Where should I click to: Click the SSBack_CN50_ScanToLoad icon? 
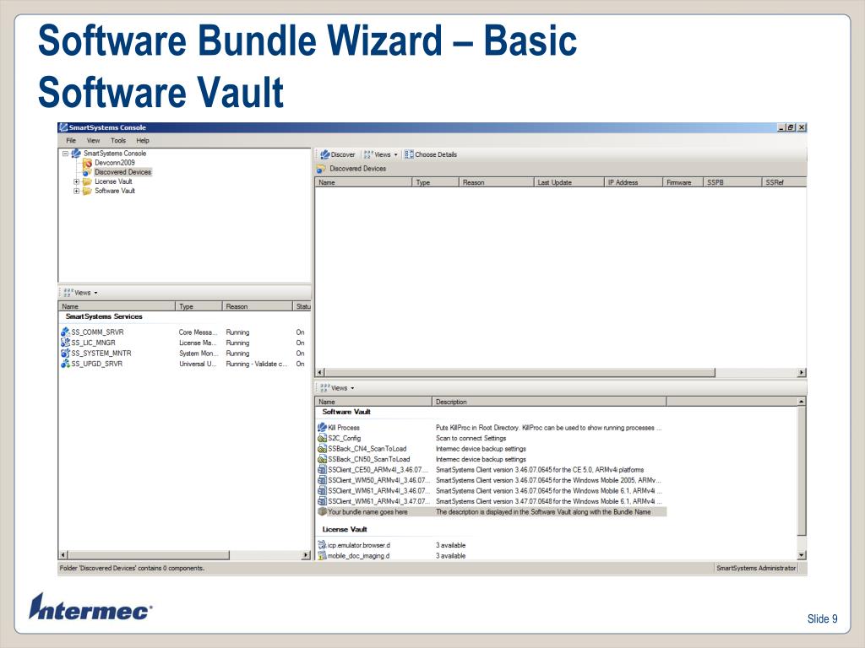click(322, 459)
